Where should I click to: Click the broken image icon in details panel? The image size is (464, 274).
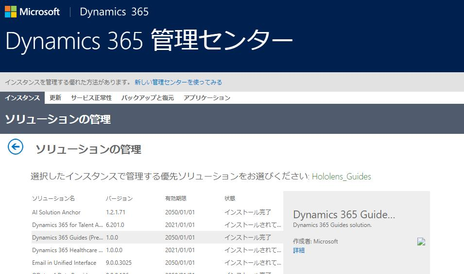click(421, 242)
